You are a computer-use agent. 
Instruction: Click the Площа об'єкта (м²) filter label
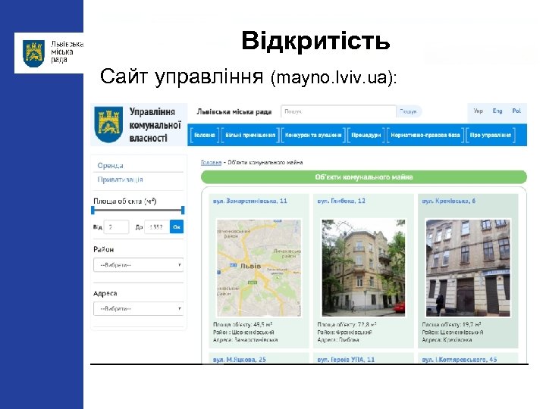124,201
